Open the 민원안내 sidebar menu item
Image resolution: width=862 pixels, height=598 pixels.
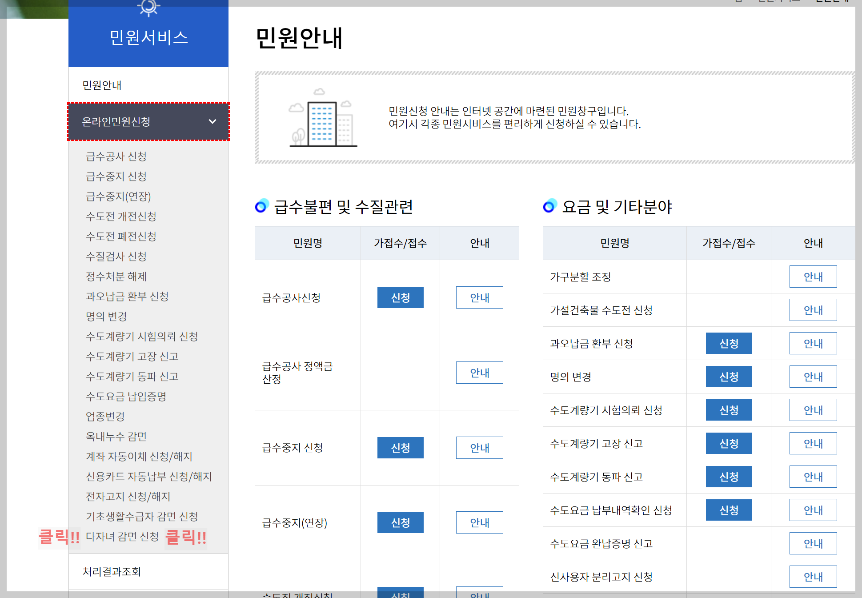[x=102, y=85]
